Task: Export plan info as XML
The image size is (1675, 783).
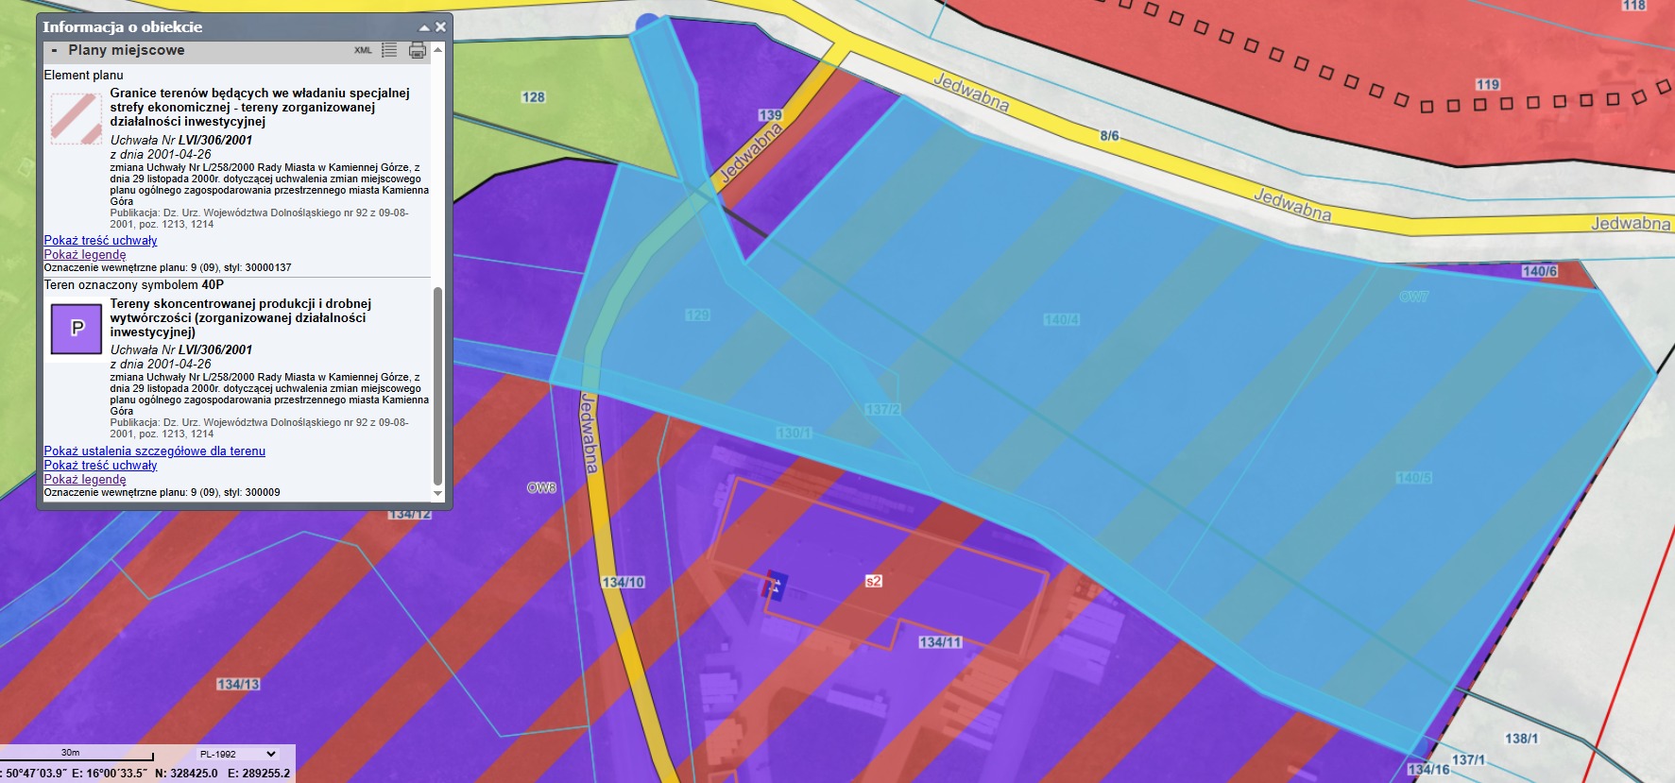Action: 363,51
